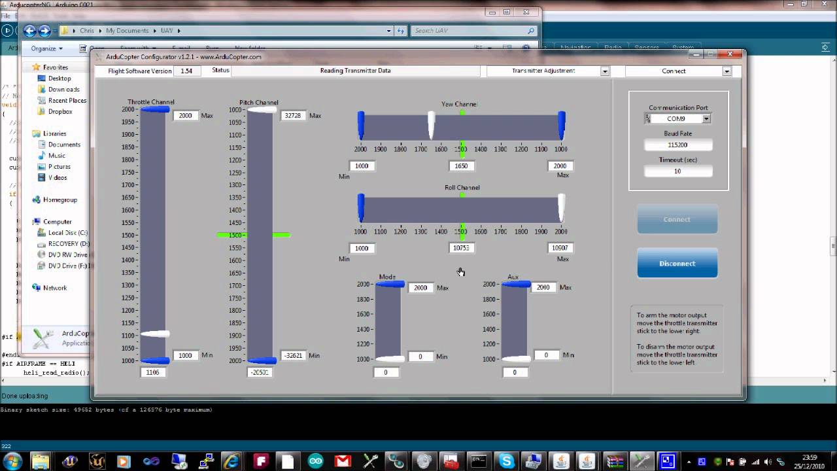Click the volume icon in system tray
Viewport: 837px width, 471px height.
click(x=766, y=462)
